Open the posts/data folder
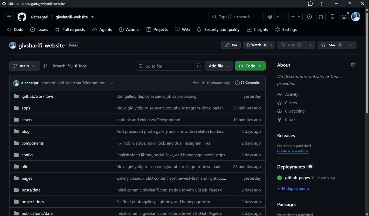Screen dimensions: 369x216 (31, 190)
